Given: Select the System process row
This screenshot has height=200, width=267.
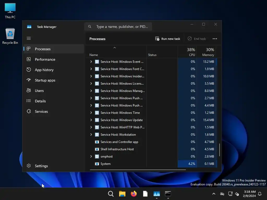Looking at the screenshot, I should click(x=151, y=164).
